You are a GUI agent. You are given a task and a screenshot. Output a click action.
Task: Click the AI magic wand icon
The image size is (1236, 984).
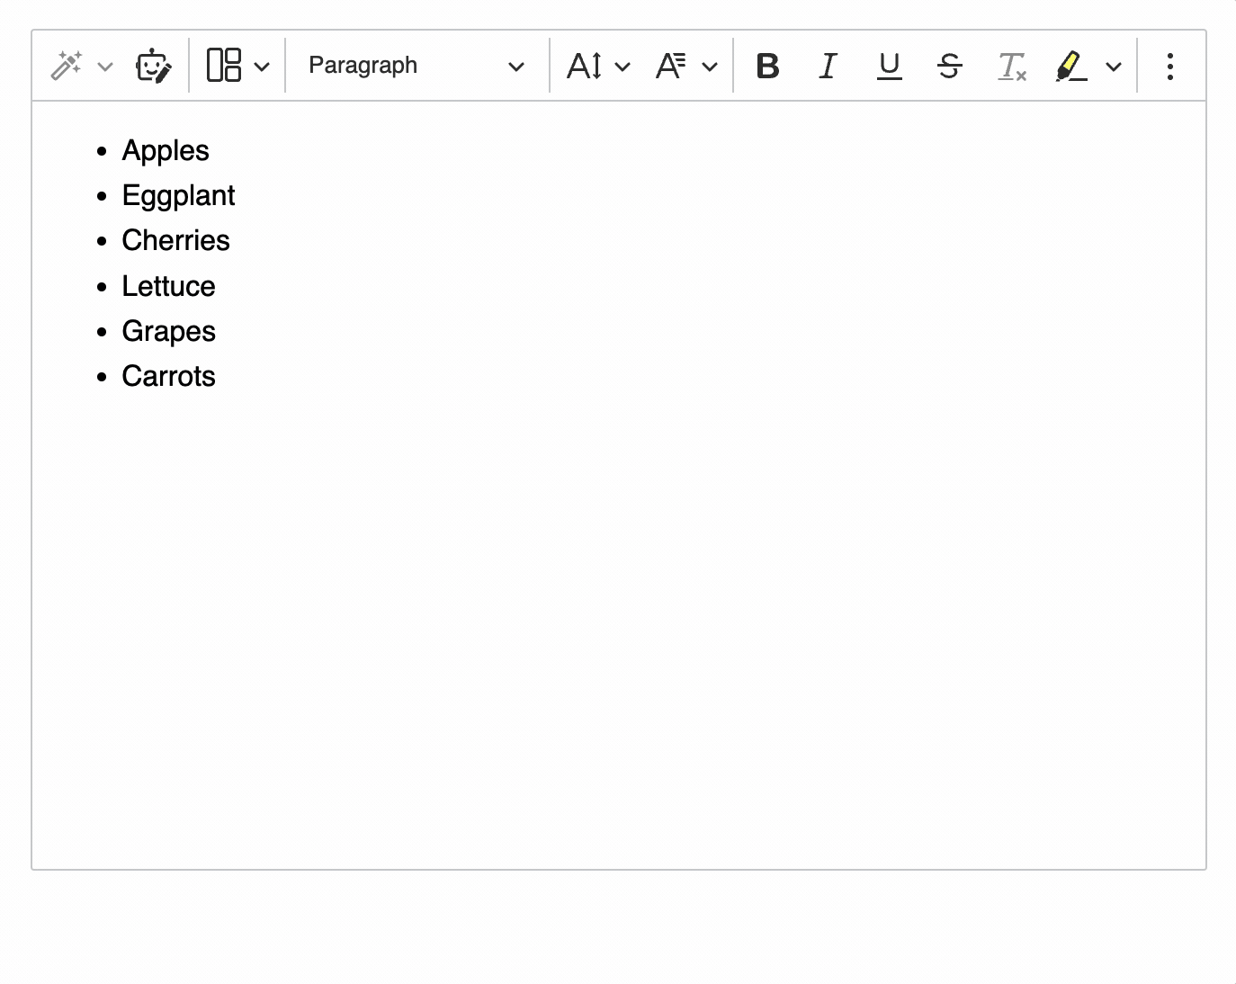tap(67, 66)
